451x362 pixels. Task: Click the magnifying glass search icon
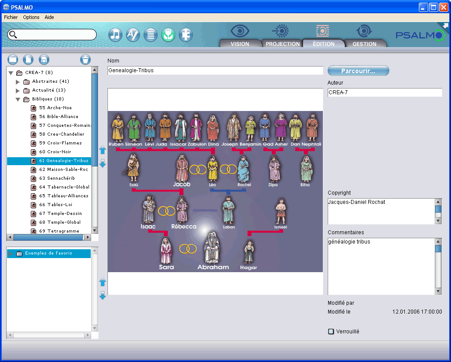[x=13, y=34]
